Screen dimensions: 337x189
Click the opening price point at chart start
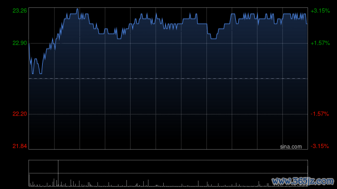click(x=29, y=44)
